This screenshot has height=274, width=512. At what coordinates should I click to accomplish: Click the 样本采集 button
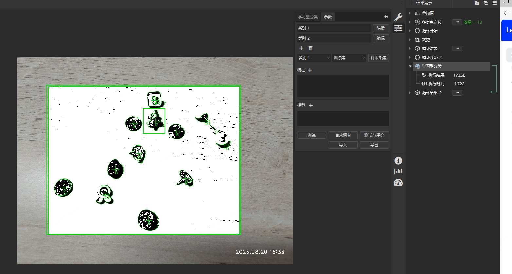tap(378, 58)
